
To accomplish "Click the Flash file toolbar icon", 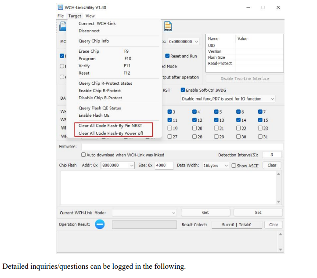I will [x=168, y=26].
